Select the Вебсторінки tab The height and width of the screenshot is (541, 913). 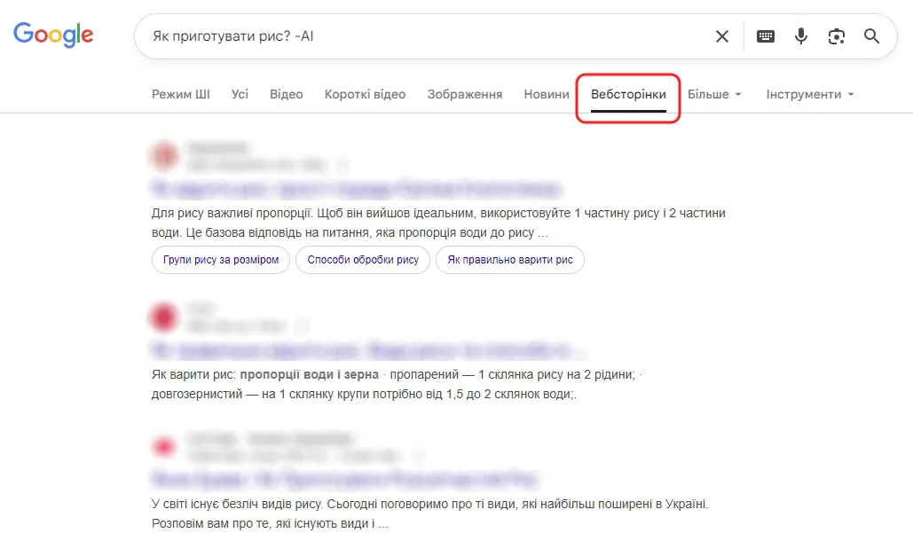628,94
